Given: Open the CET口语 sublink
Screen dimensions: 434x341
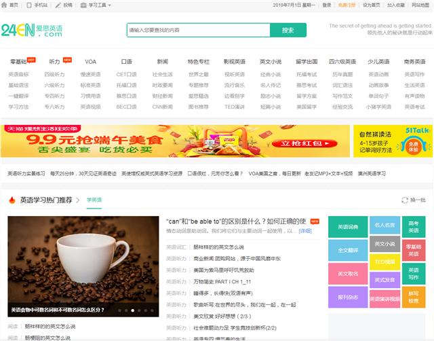Looking at the screenshot, I should [x=127, y=74].
